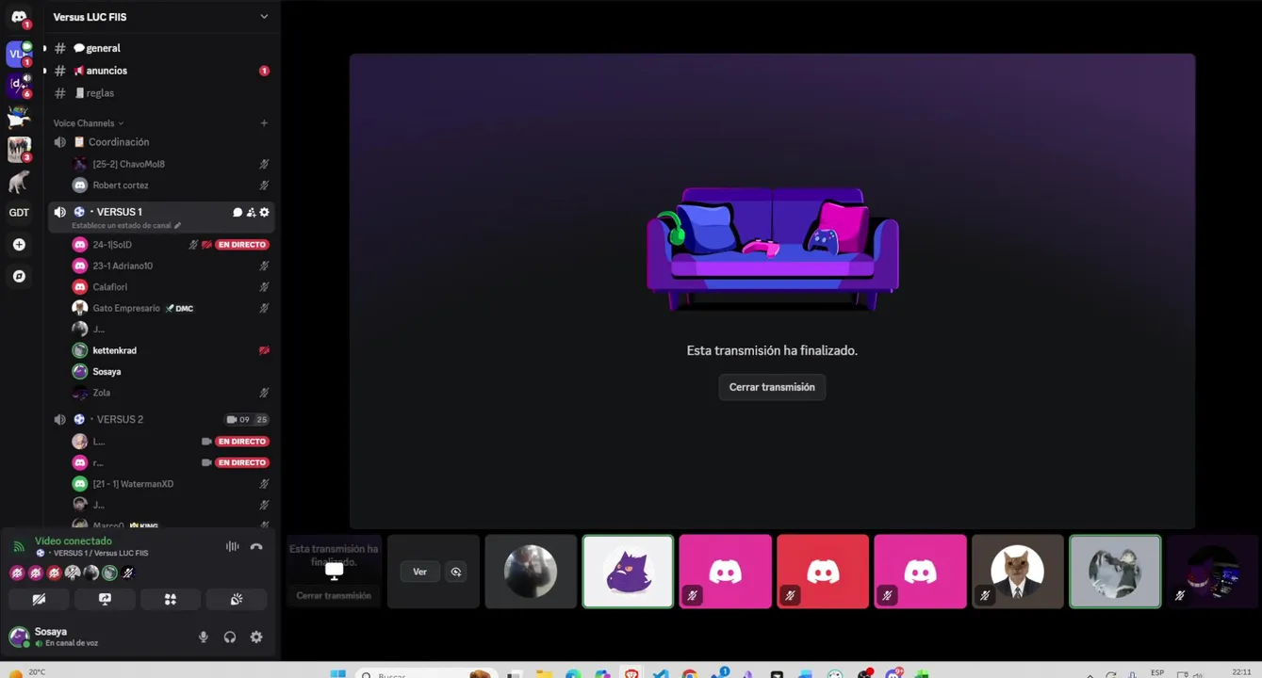Viewport: 1262px width, 678px height.
Task: Open user settings gear next to Sosaya
Action: click(x=256, y=638)
